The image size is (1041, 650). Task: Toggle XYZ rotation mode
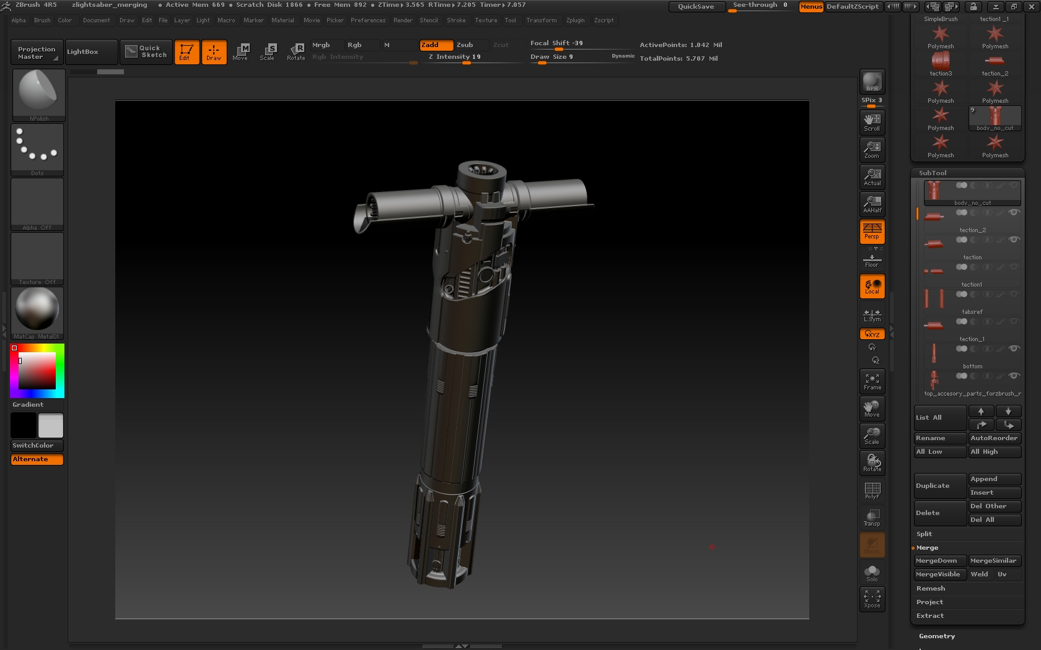[x=872, y=334]
